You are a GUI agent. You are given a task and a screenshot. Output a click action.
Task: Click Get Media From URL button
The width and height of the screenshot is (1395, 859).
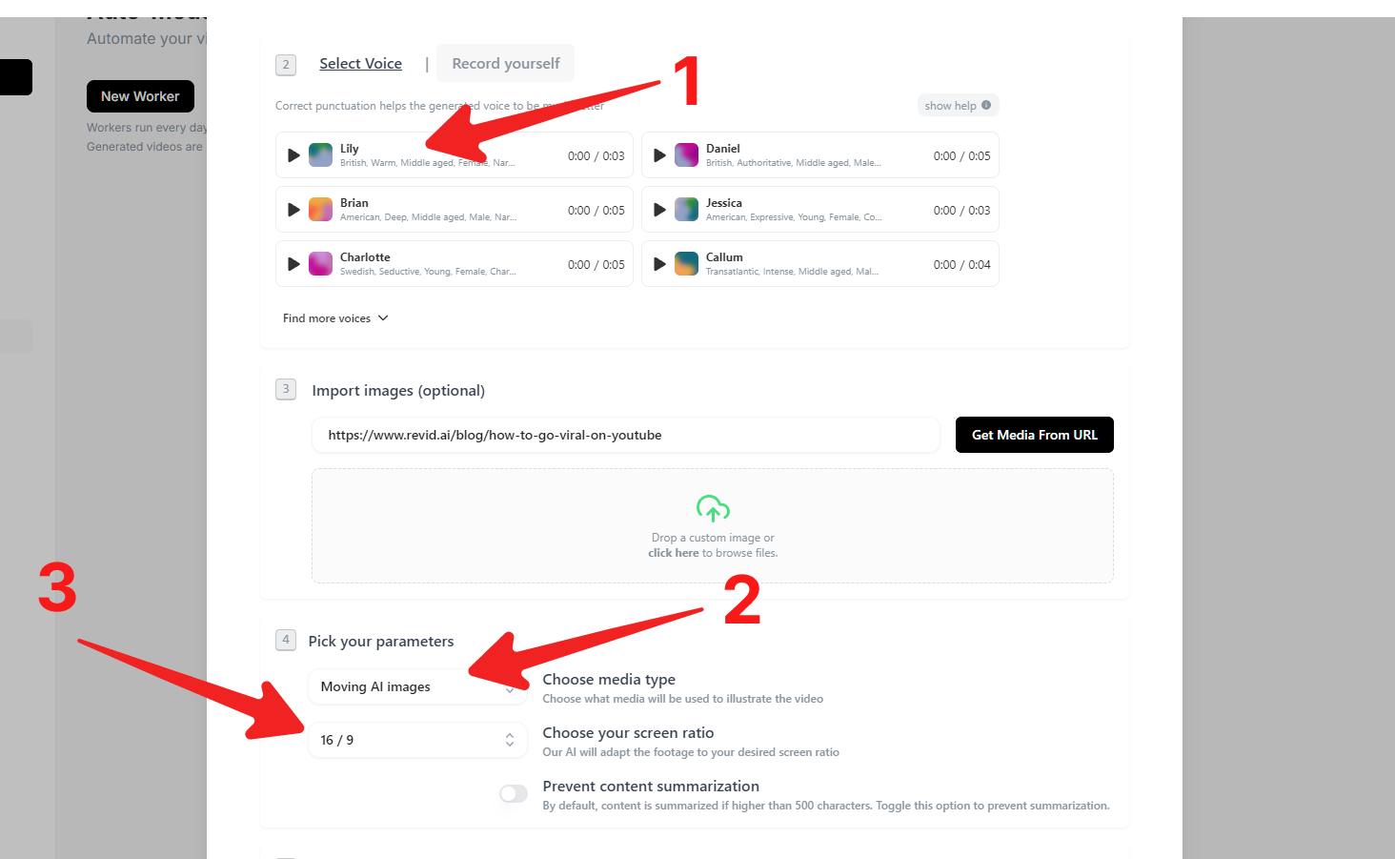click(1034, 435)
